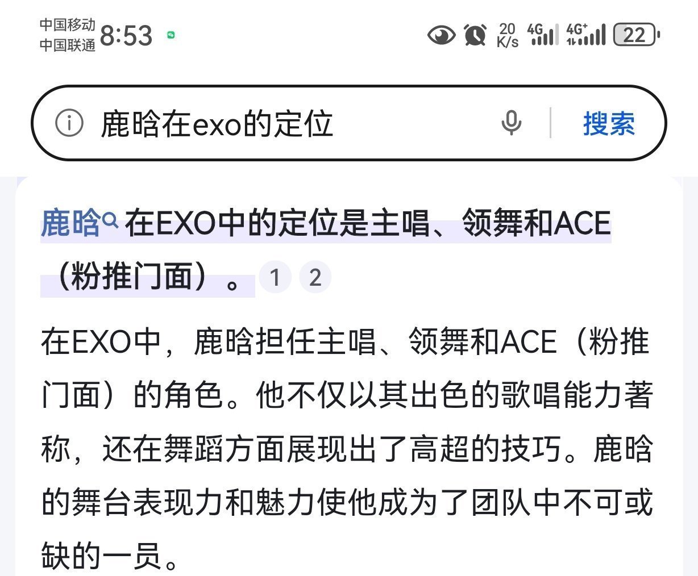Tap paragraph line starting 称，还在舞蹈方面
698x576 pixels.
[347, 449]
